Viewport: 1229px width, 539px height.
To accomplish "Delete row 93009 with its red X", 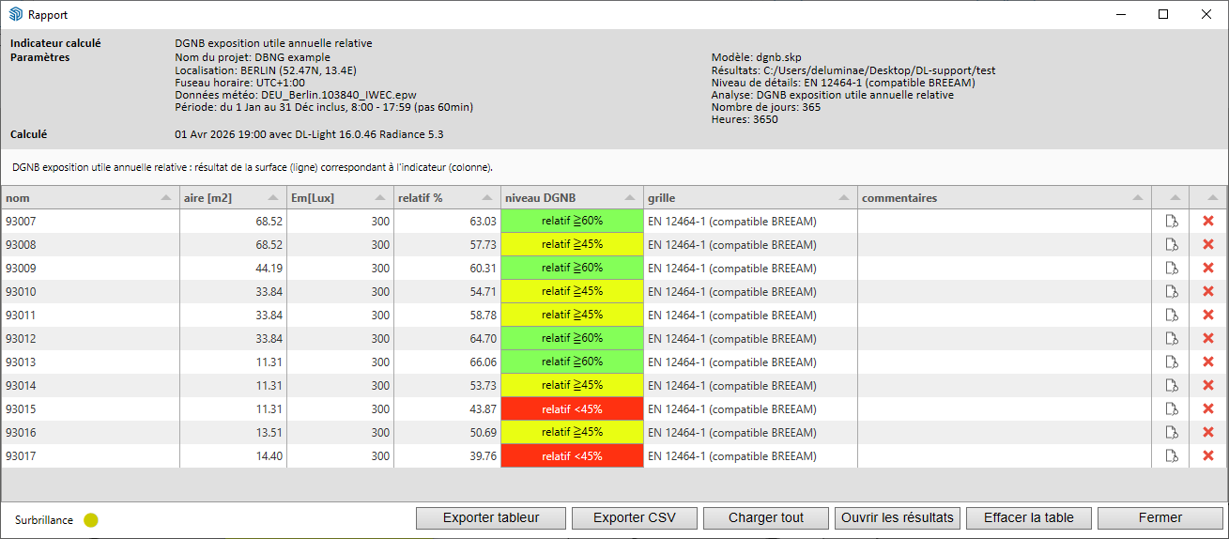I will pos(1208,269).
